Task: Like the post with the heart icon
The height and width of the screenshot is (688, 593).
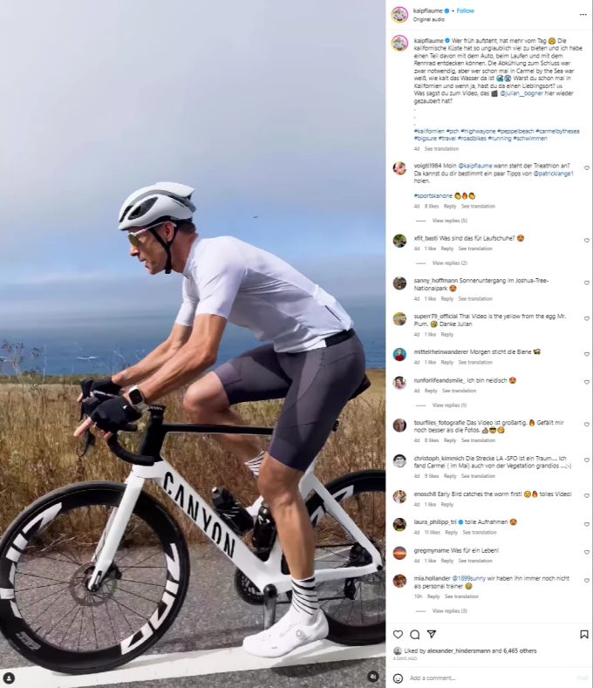Action: [x=398, y=635]
